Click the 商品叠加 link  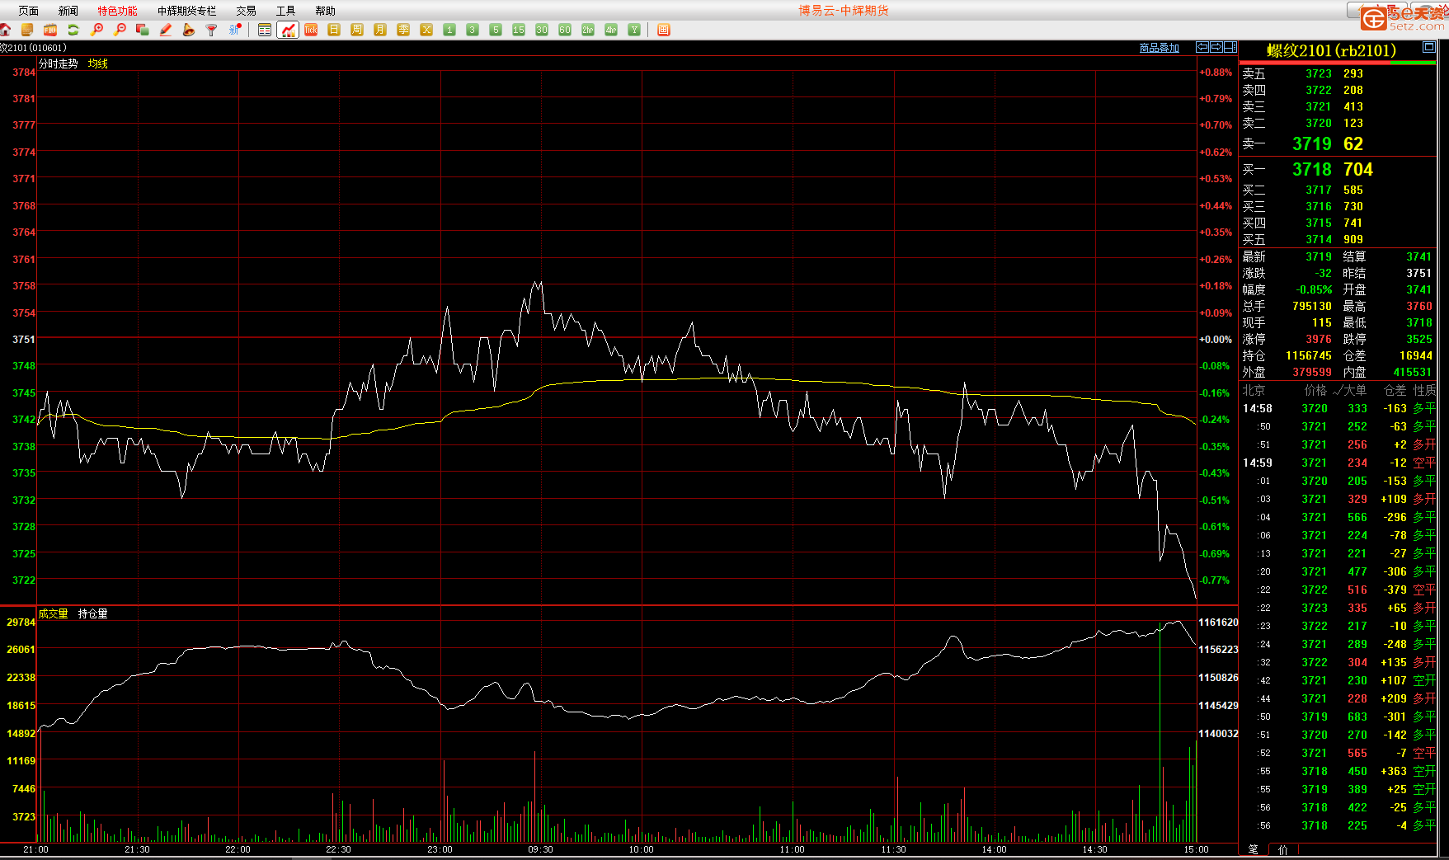[x=1160, y=48]
